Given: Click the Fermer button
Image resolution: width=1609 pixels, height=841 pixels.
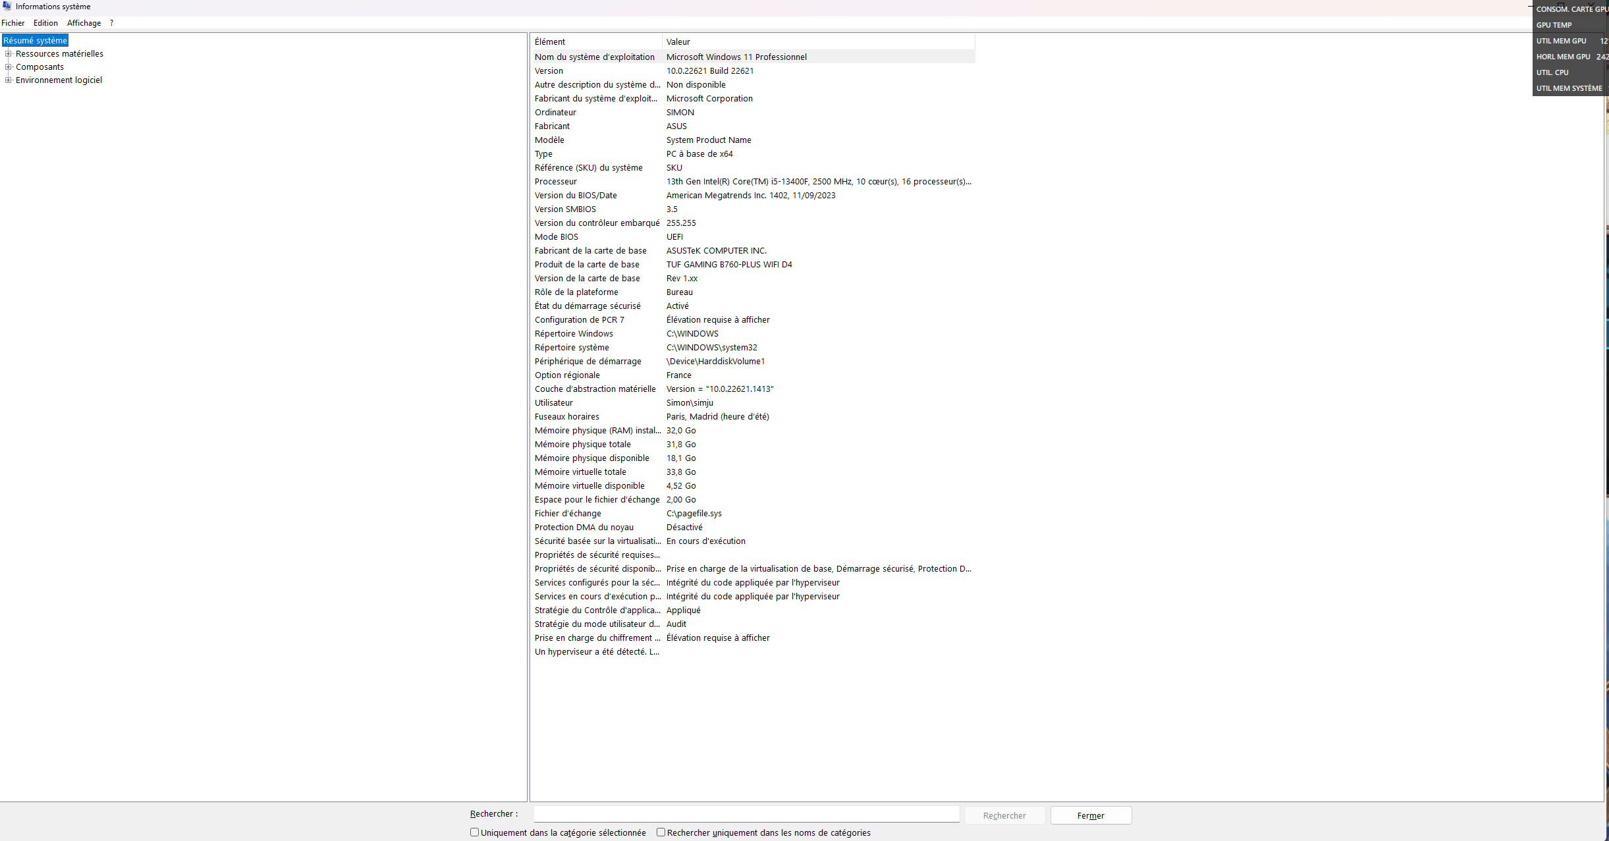Looking at the screenshot, I should [1091, 815].
